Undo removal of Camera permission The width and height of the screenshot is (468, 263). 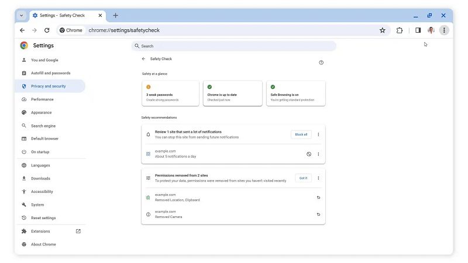(318, 214)
